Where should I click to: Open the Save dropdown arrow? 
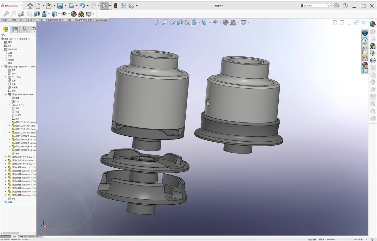pyautogui.click(x=65, y=6)
